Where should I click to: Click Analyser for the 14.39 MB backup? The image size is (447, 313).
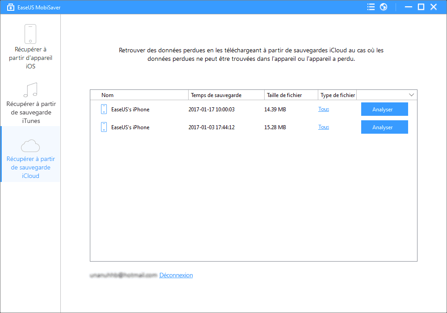click(384, 109)
